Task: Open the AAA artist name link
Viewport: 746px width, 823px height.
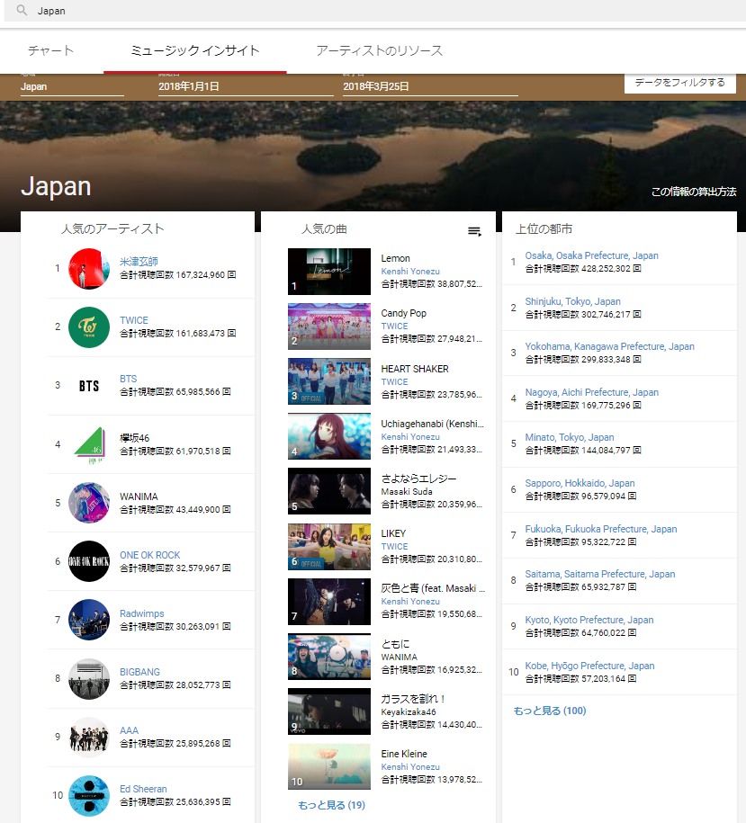Action: (x=129, y=730)
